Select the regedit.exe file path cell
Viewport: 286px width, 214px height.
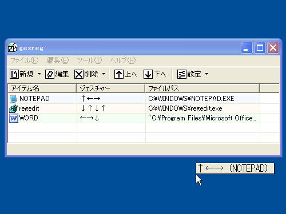pos(202,108)
